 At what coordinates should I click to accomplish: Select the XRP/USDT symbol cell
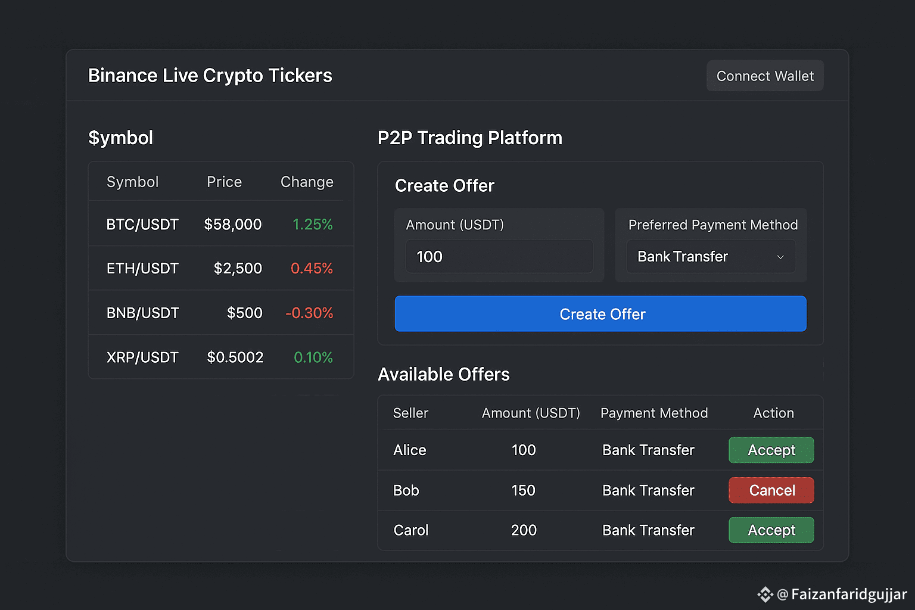pyautogui.click(x=142, y=357)
